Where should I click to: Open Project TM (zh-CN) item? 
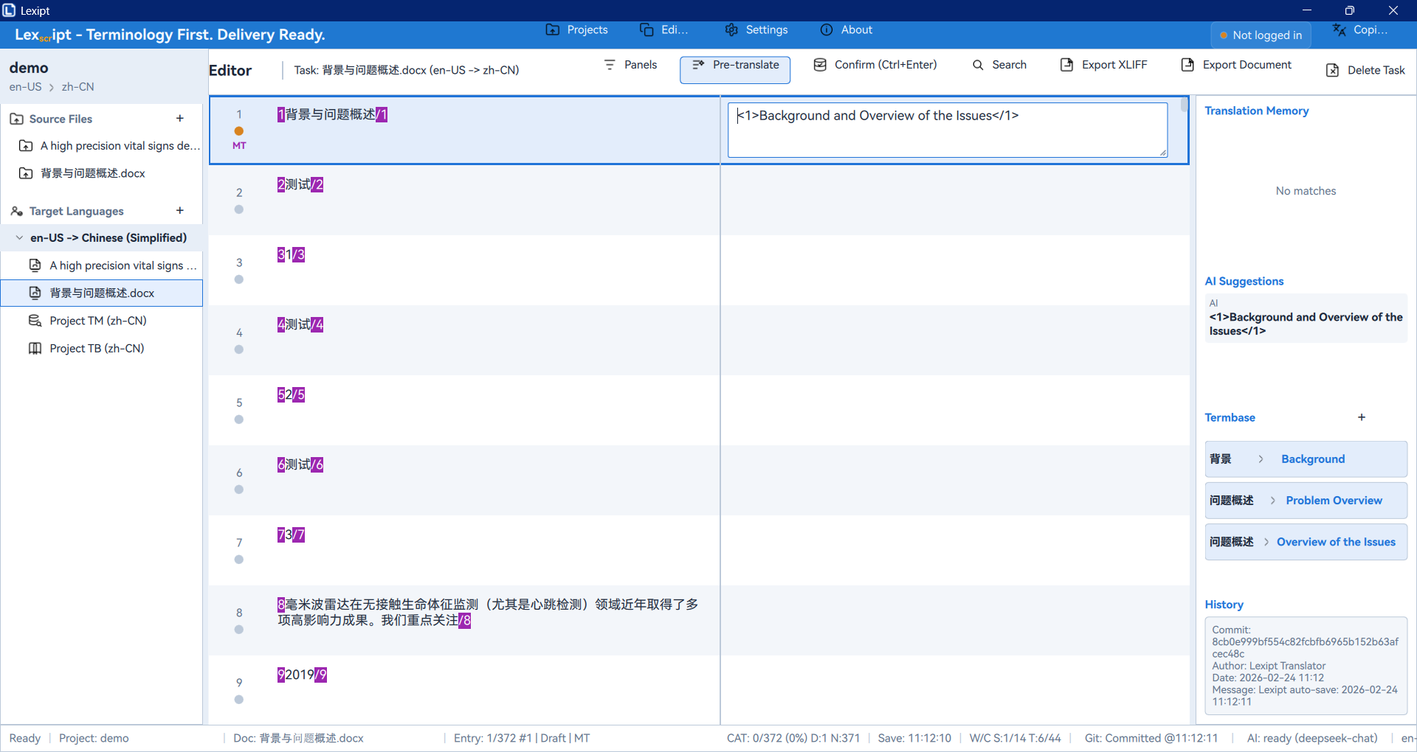tap(97, 321)
